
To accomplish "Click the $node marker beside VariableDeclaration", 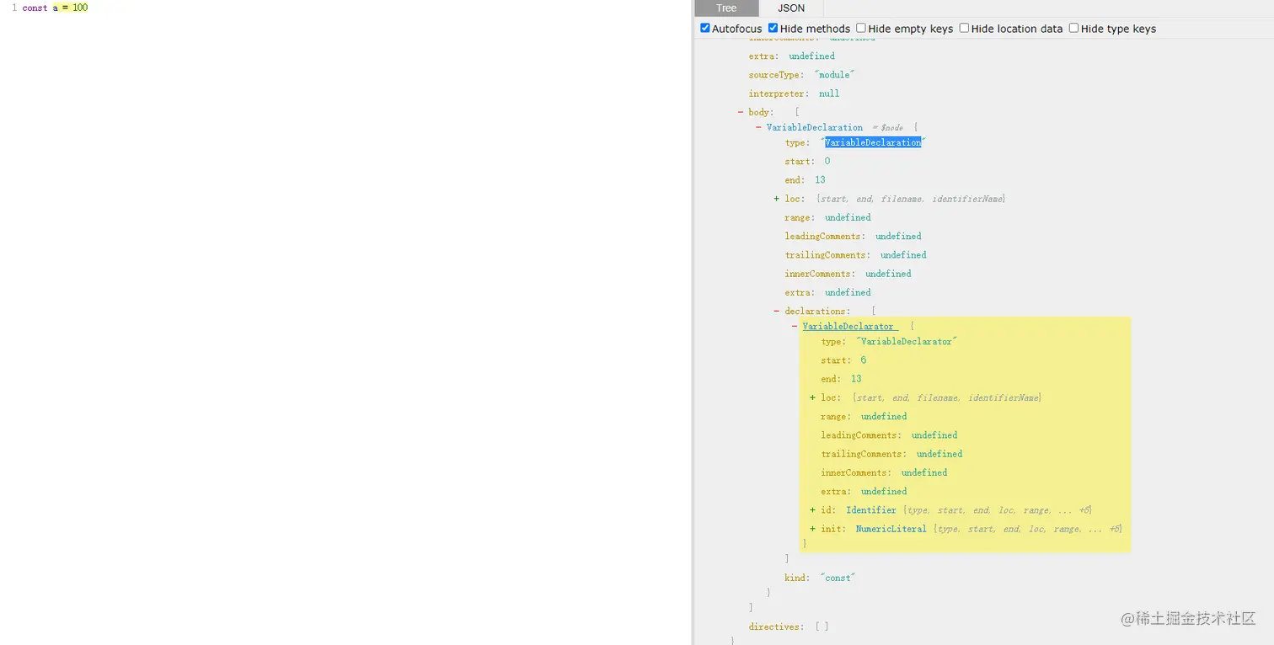I will coord(887,127).
